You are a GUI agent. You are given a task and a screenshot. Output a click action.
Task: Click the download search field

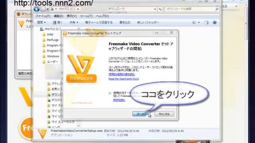point(190,9)
